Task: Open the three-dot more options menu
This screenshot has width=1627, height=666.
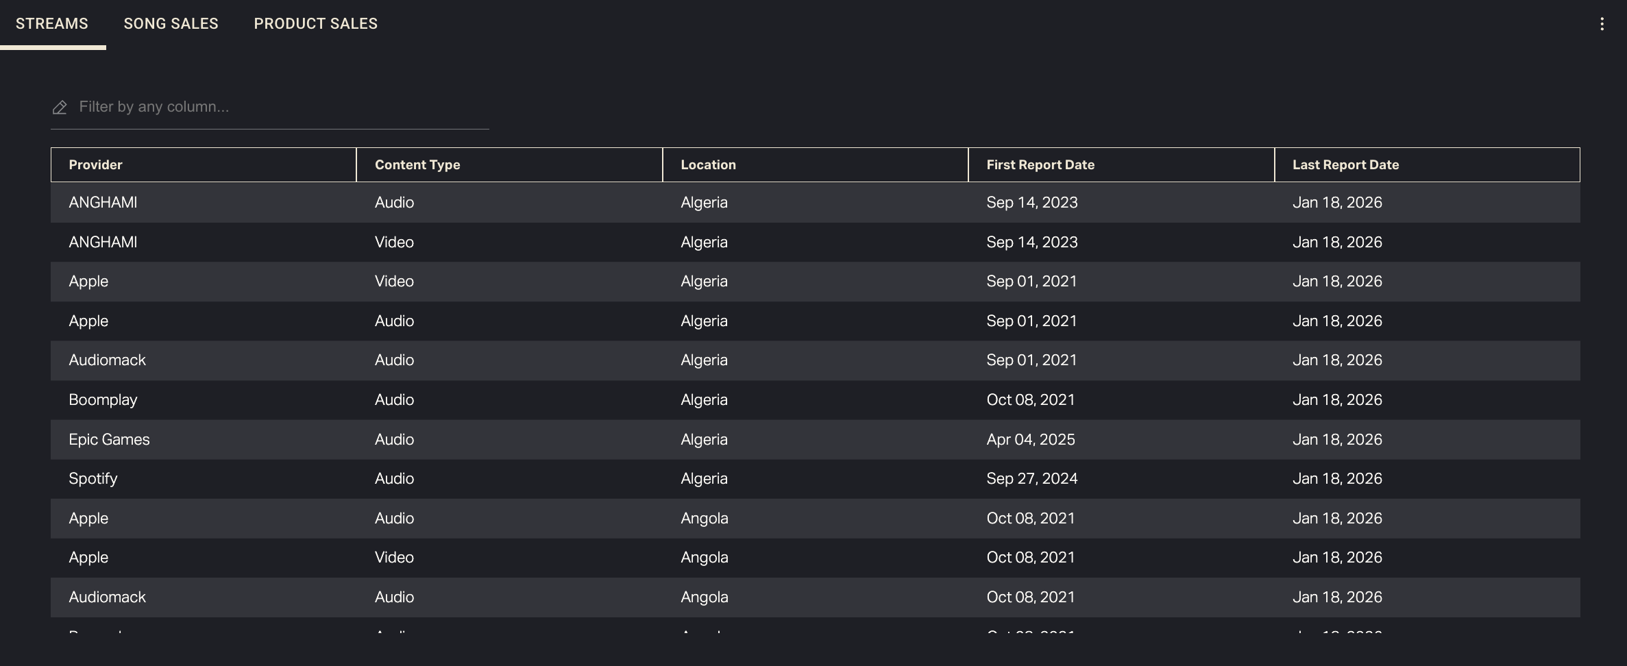Action: coord(1602,24)
